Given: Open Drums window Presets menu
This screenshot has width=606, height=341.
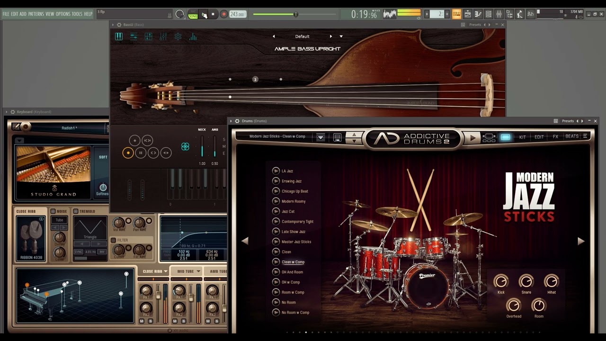Looking at the screenshot, I should (568, 121).
